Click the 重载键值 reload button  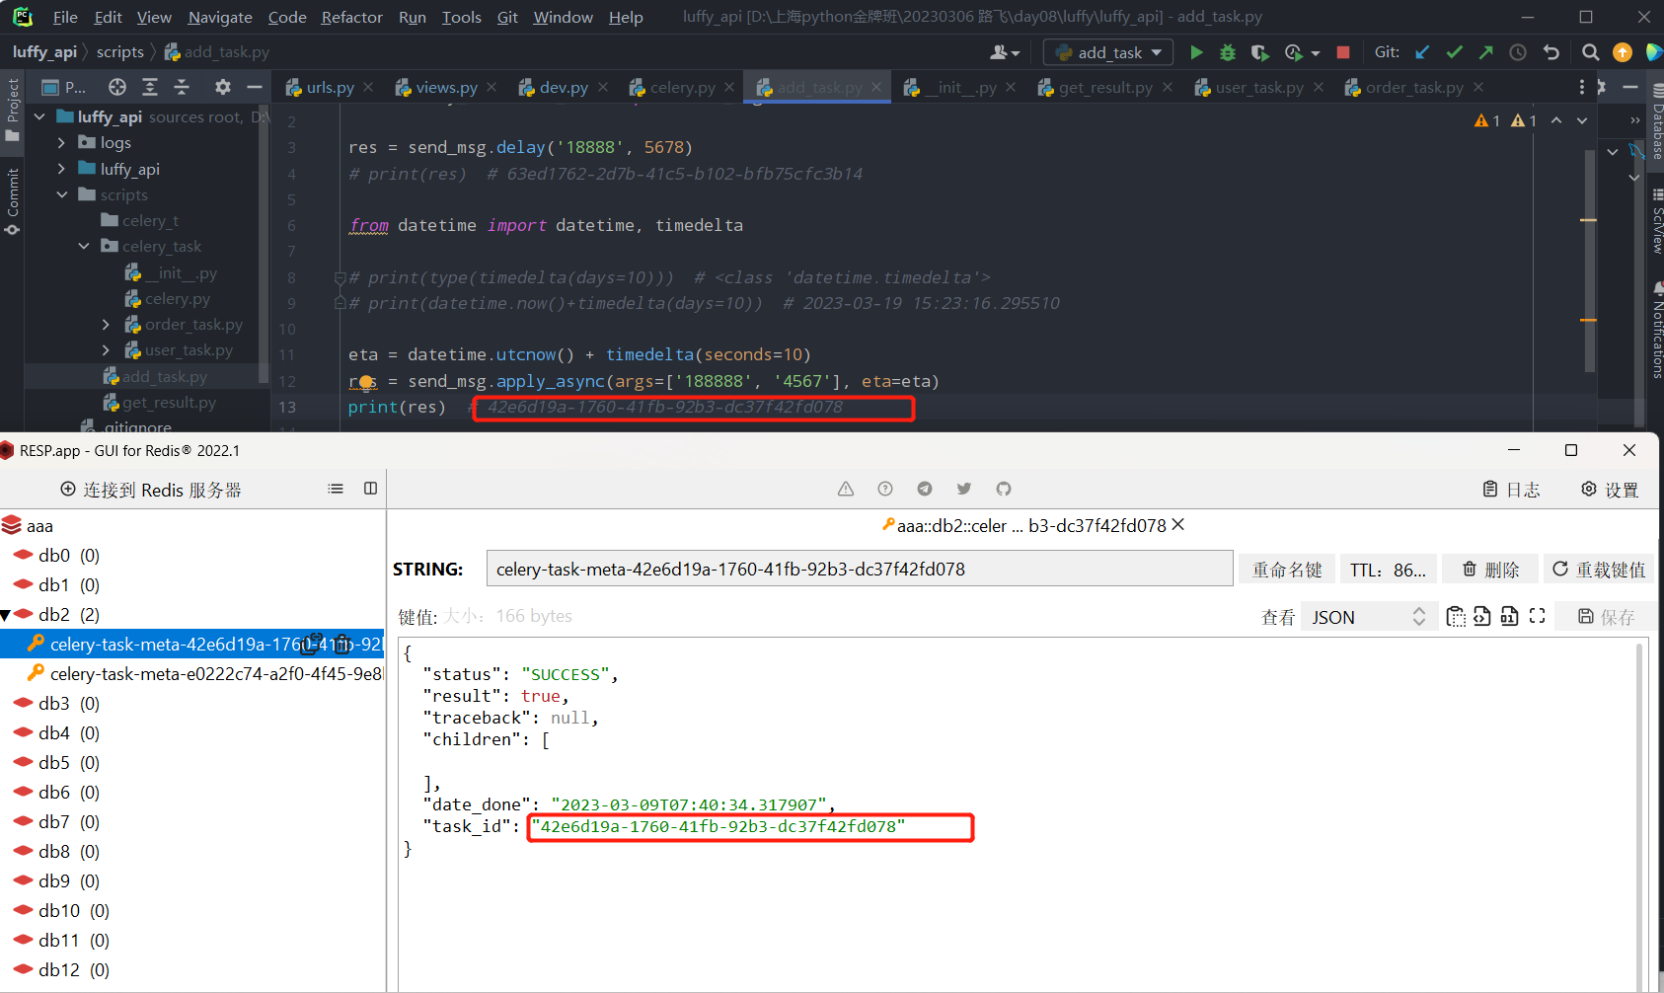1599,570
